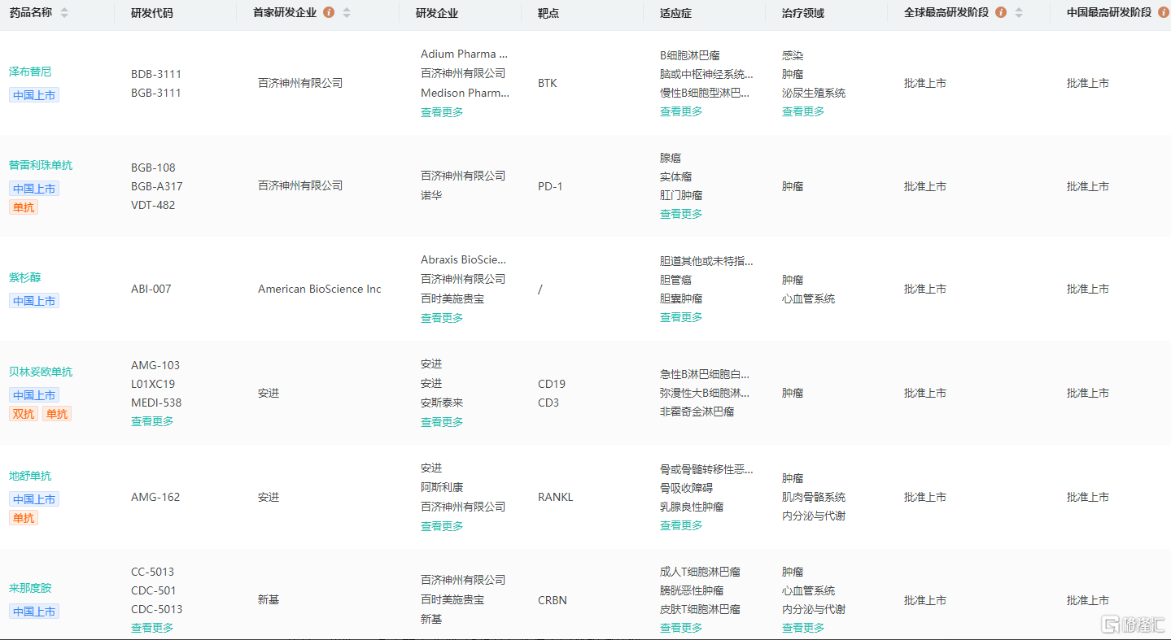Open drug 地舒单抗 link
Viewport: 1171px width, 640px height.
tap(30, 476)
